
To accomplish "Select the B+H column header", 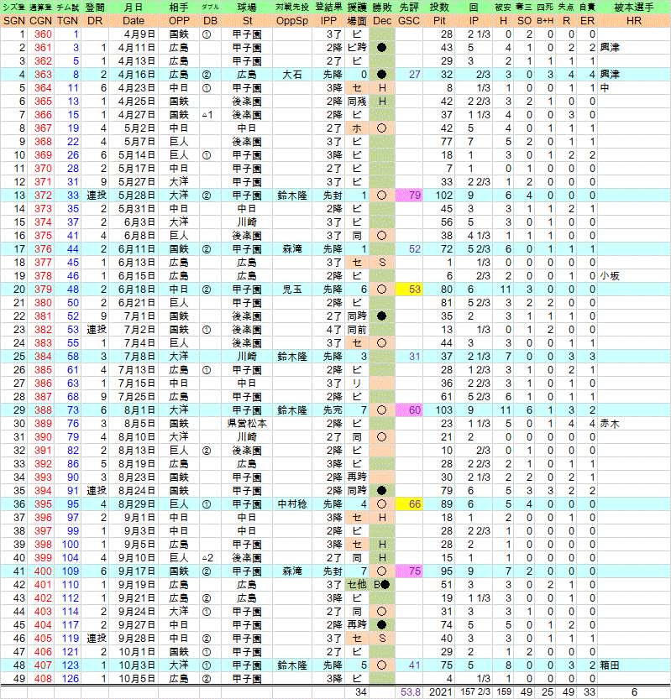I will coord(545,21).
